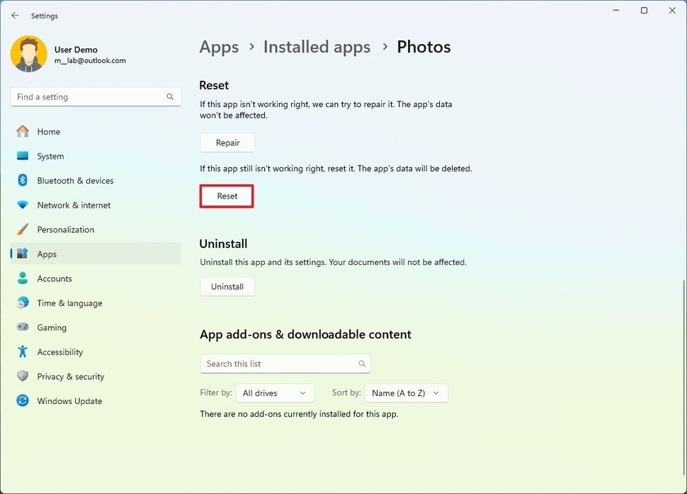The width and height of the screenshot is (687, 494).
Task: Open the Home settings page
Action: tap(96, 132)
